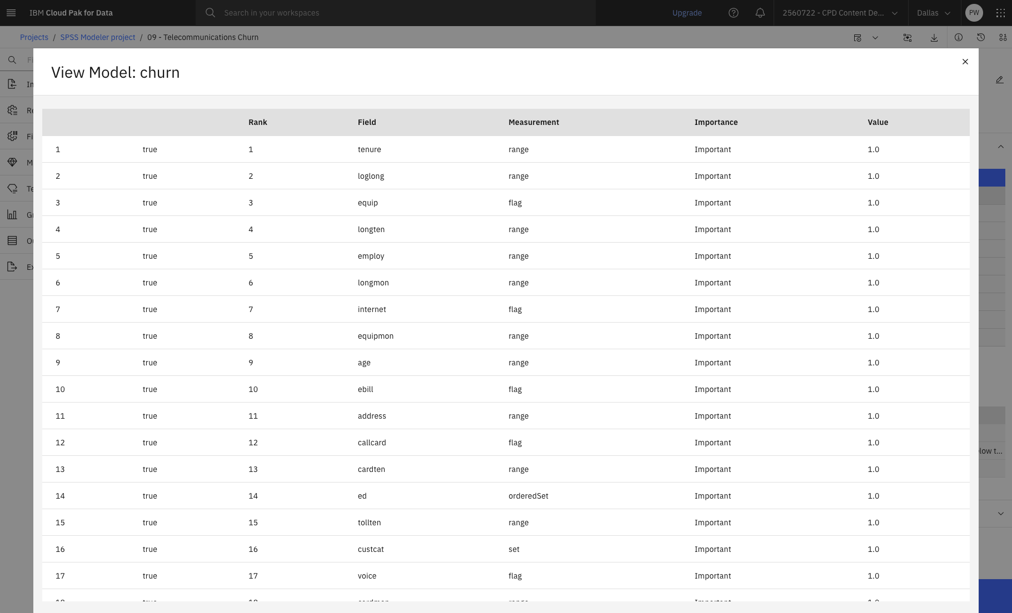Open the PW user avatar menu
This screenshot has height=613, width=1012.
[974, 13]
